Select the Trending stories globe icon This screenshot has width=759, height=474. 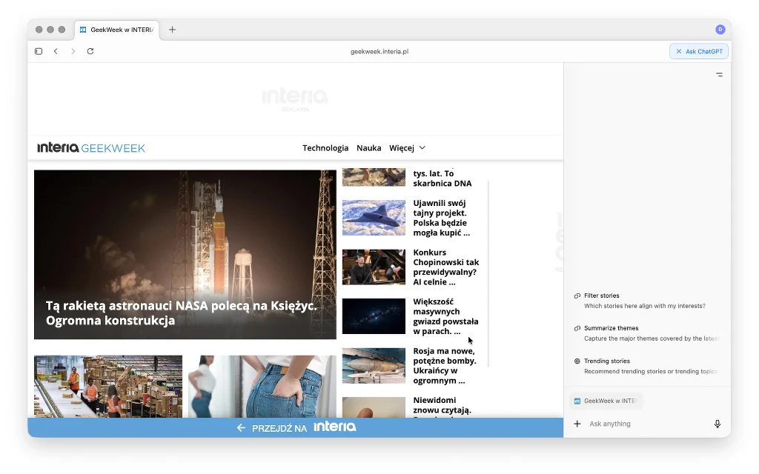pos(579,361)
